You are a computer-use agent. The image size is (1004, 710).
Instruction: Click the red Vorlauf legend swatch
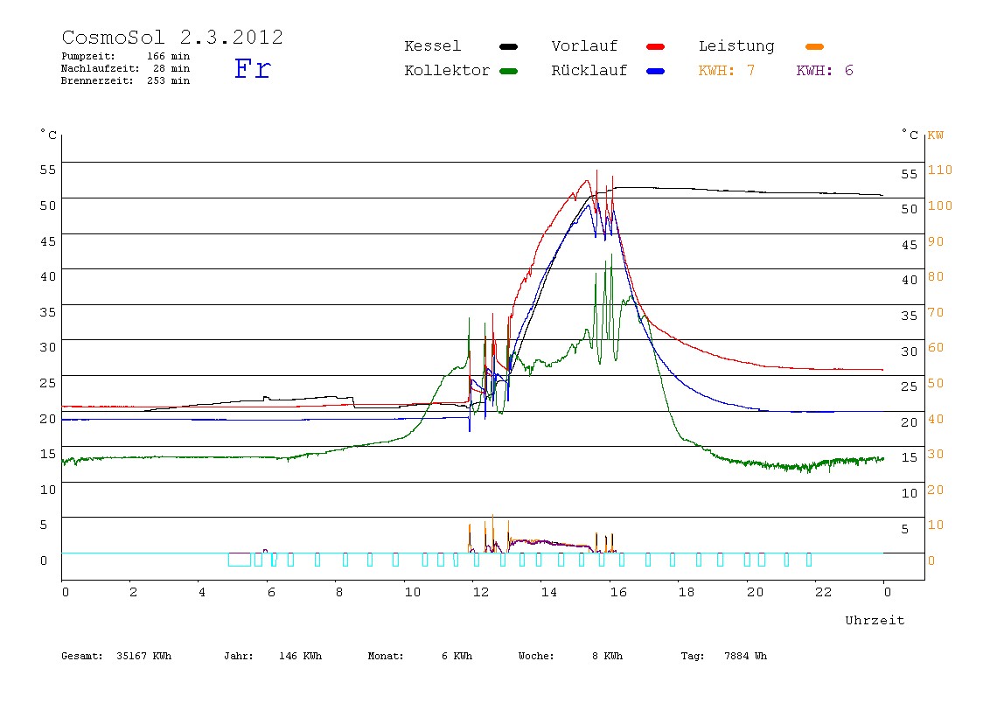(x=656, y=46)
